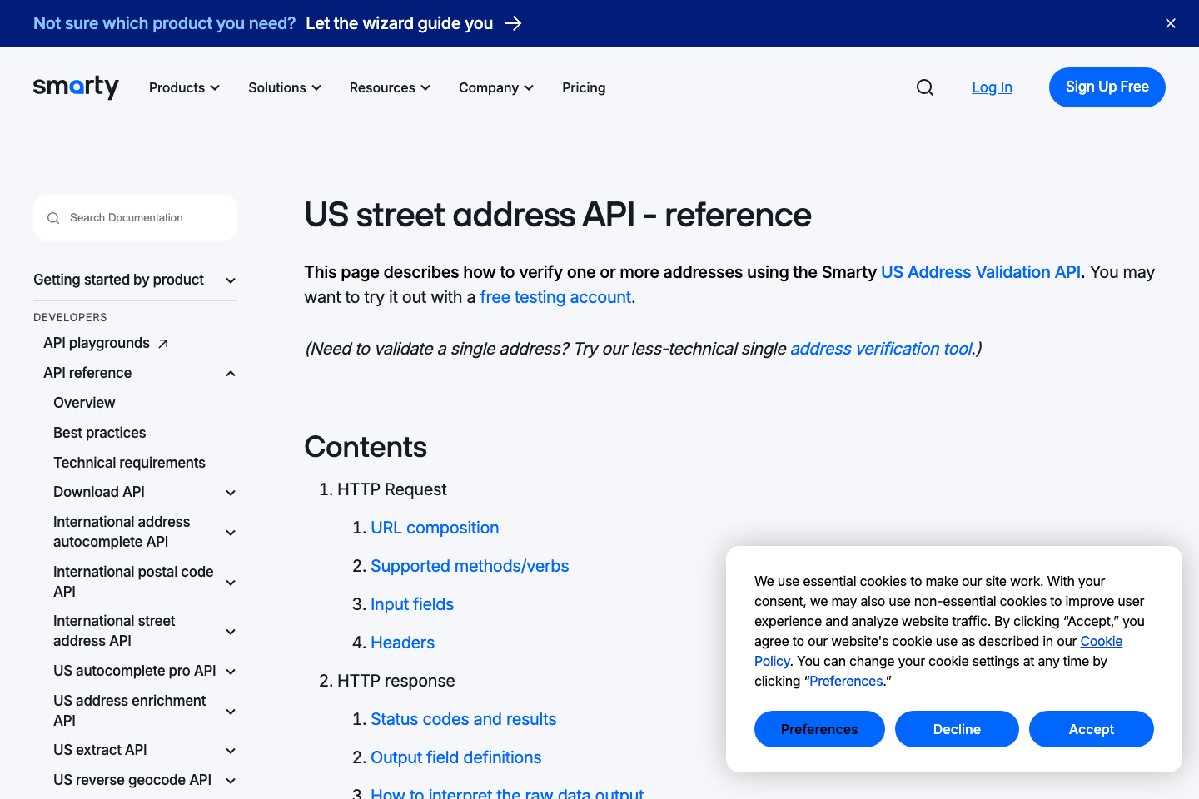The image size is (1199, 799).
Task: Open the free testing account link
Action: click(x=555, y=297)
